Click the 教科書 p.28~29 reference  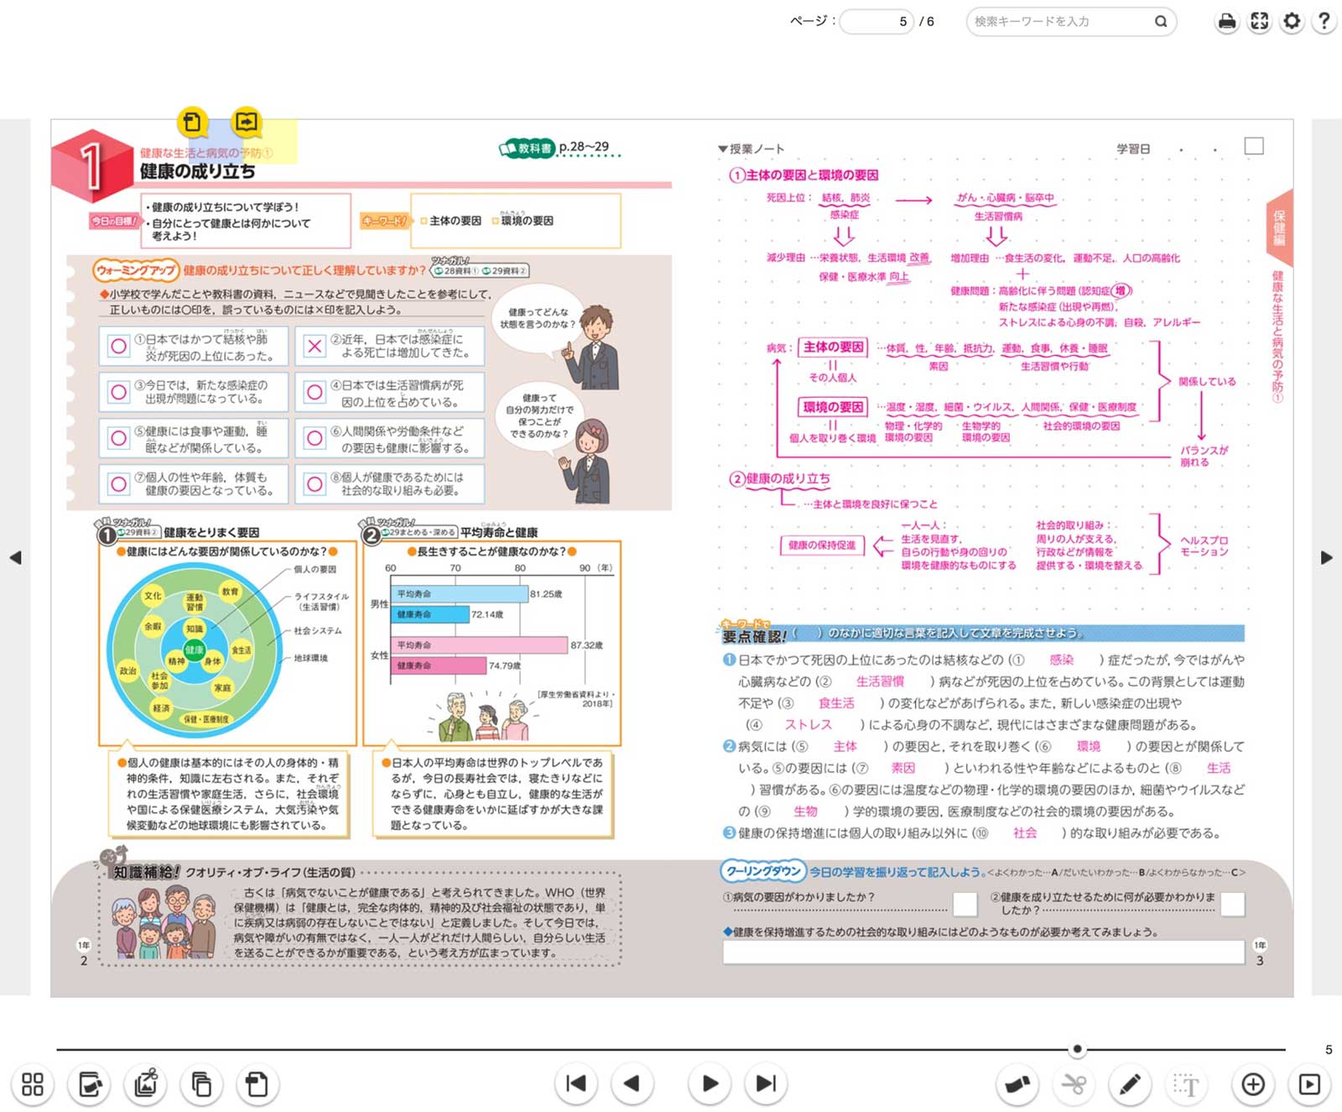point(560,148)
